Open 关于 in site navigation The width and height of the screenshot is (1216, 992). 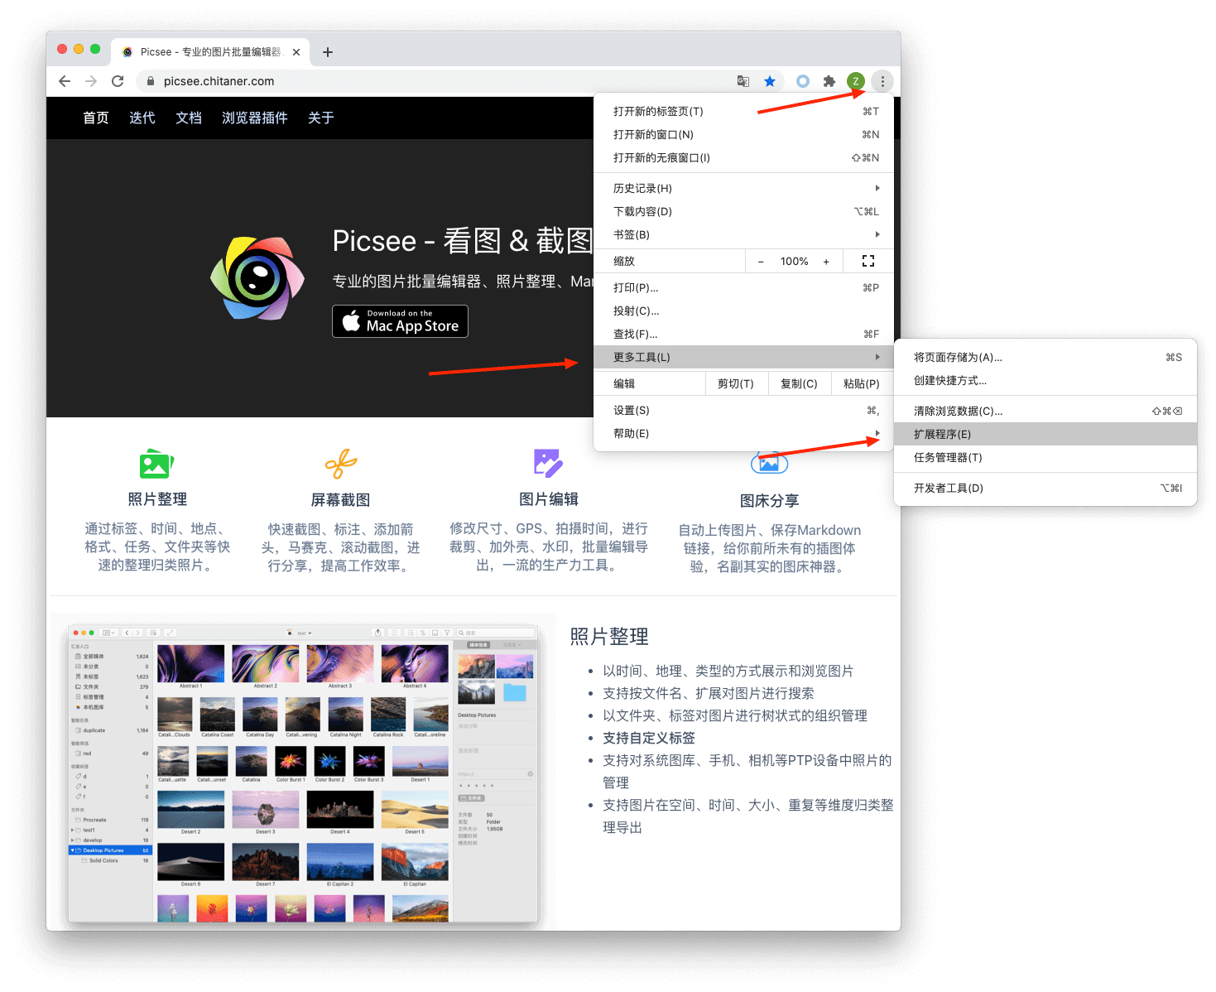click(321, 118)
